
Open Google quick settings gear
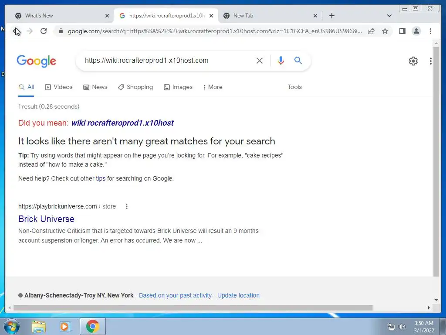[x=413, y=61]
